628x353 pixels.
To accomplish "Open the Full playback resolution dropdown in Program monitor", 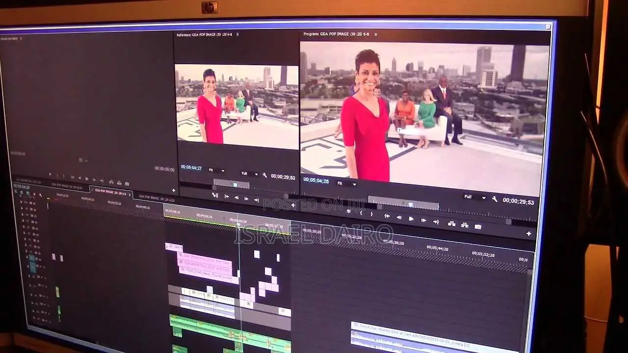I will (x=474, y=197).
